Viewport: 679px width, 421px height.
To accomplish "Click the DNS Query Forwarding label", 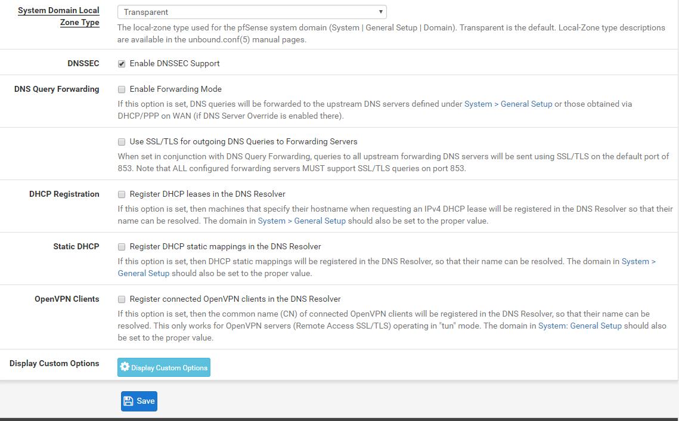I will 57,89.
